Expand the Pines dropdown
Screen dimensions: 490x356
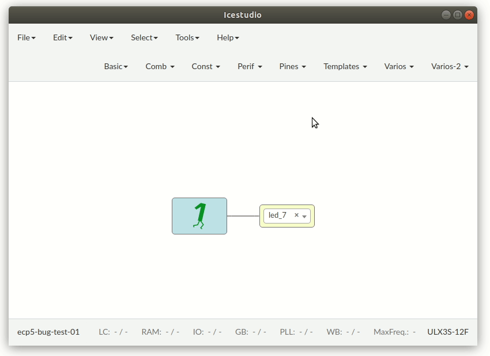tap(292, 66)
